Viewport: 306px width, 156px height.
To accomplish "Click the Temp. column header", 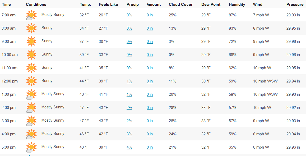I will (x=85, y=4).
